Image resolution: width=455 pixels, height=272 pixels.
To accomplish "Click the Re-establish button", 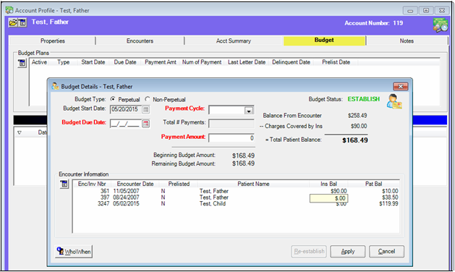I will [309, 252].
